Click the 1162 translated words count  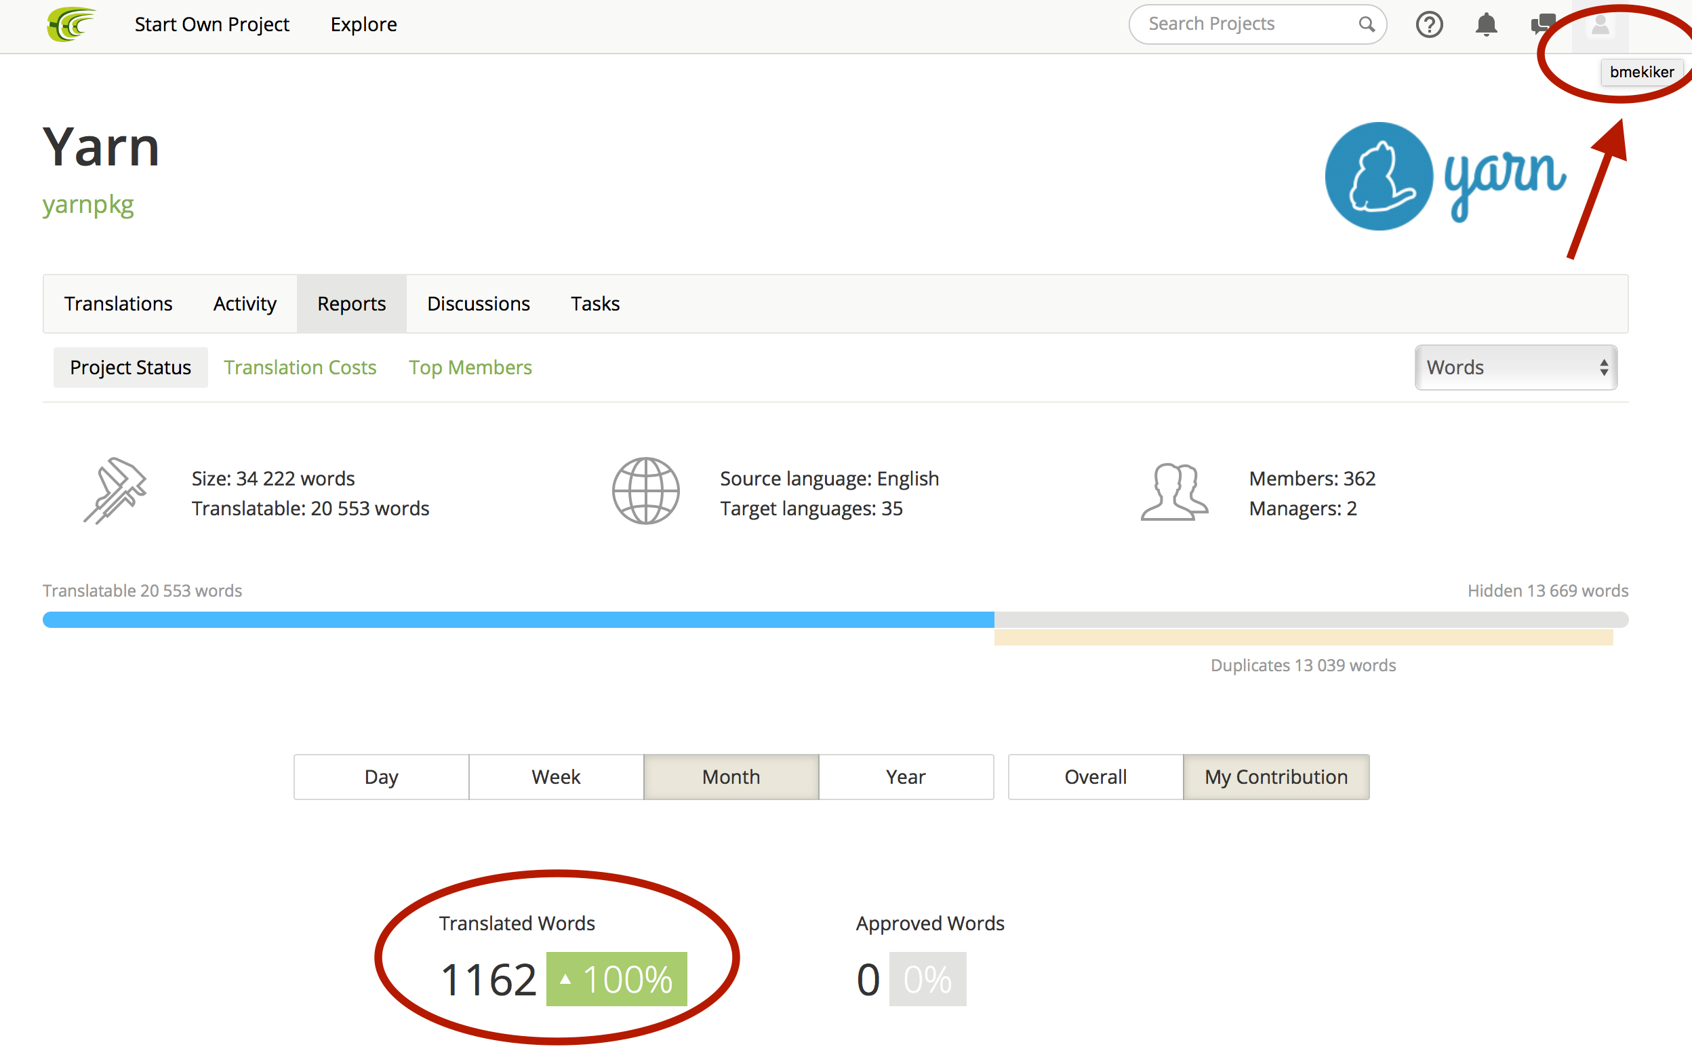coord(489,979)
